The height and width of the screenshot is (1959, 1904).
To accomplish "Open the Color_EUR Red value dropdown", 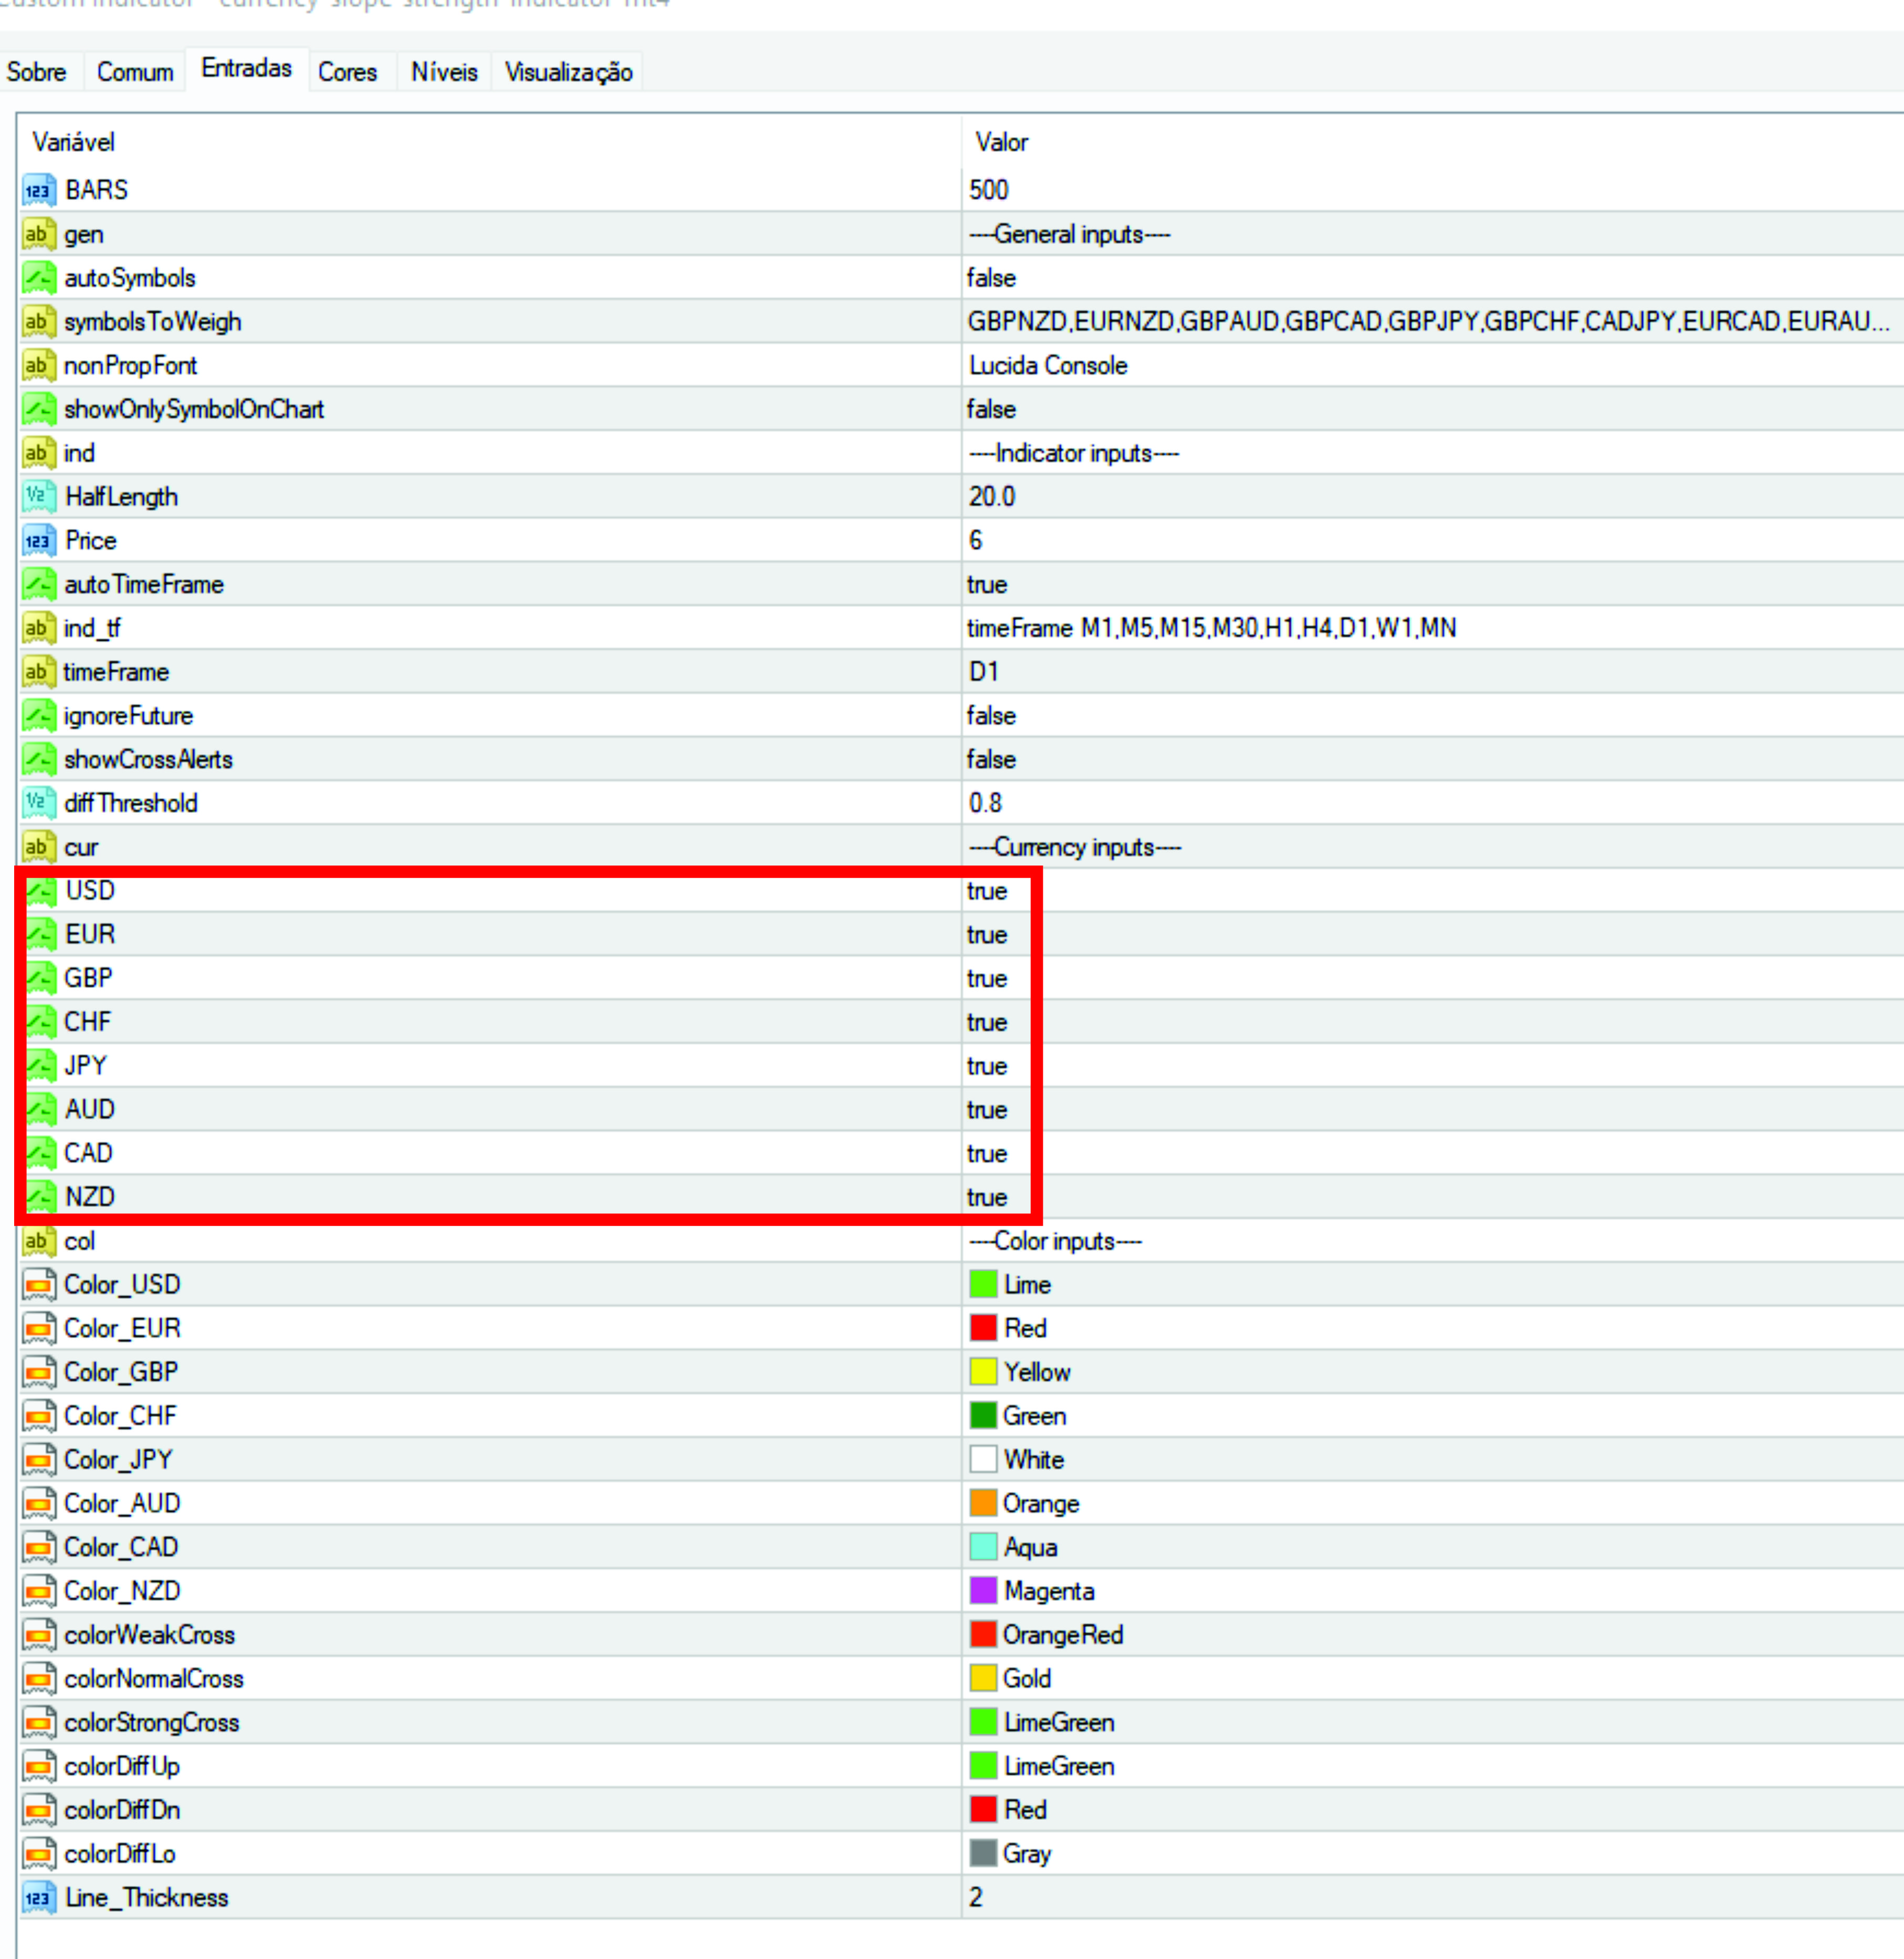I will [1025, 1329].
